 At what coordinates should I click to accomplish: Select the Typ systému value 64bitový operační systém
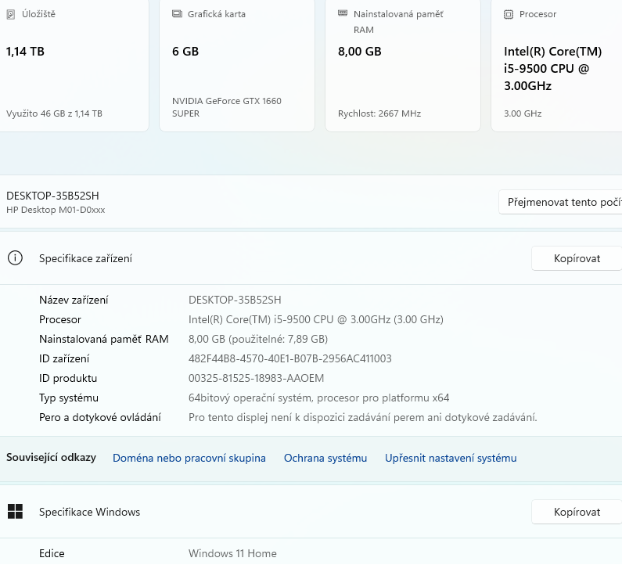[319, 398]
